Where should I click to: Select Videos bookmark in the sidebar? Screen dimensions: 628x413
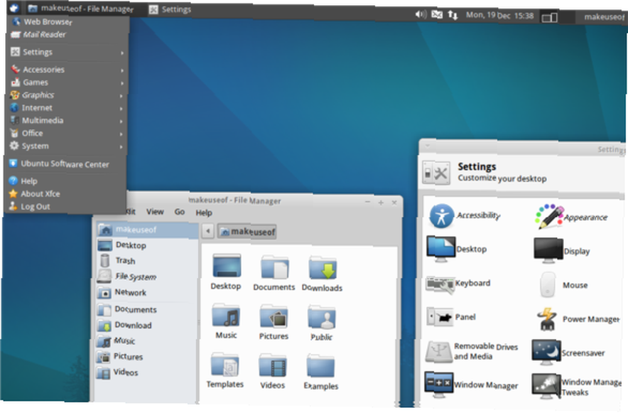(x=145, y=373)
